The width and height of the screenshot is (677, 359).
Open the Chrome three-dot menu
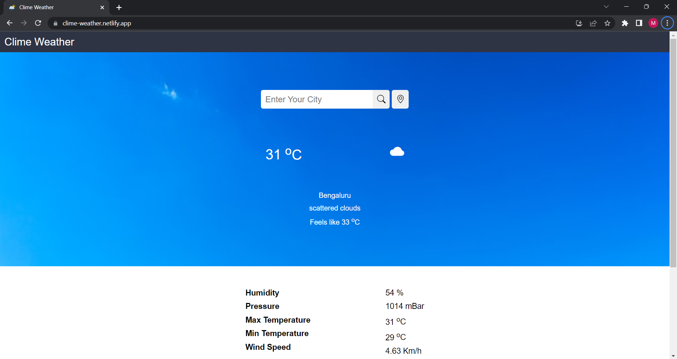tap(667, 23)
